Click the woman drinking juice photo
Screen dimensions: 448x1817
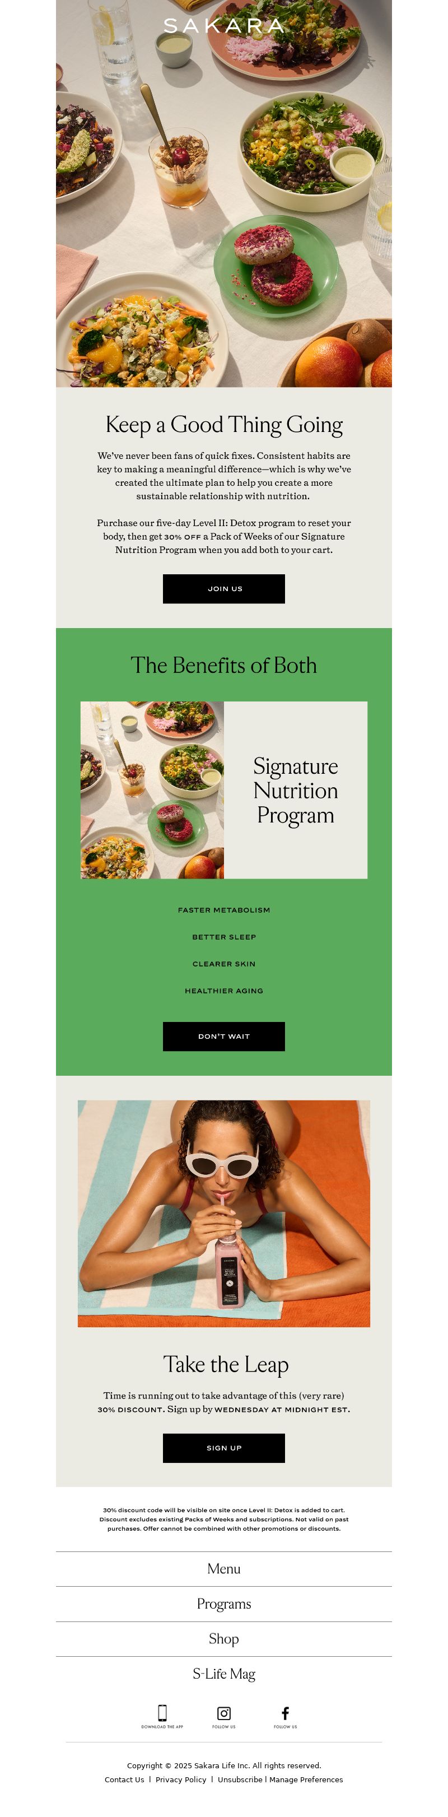point(223,1213)
